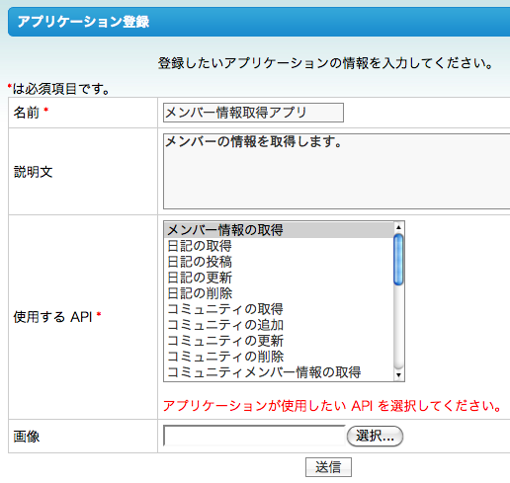510x483 pixels.
Task: Select 日記の削除 list option
Action: tap(279, 293)
